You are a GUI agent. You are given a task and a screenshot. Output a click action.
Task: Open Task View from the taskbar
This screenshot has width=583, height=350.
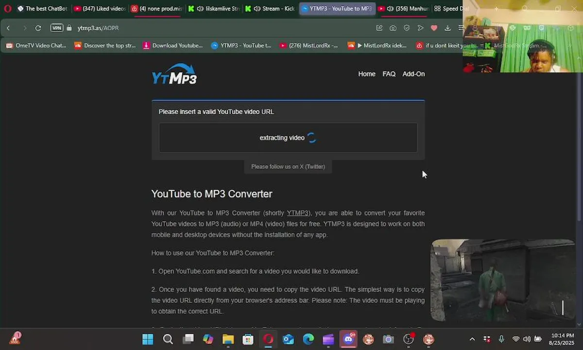[188, 339]
